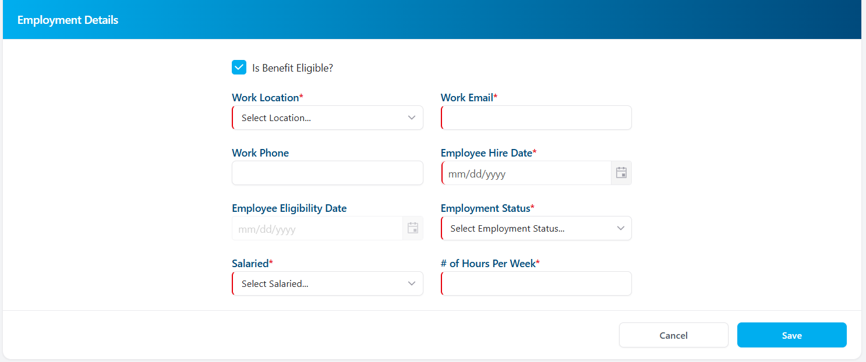866x362 pixels.
Task: Cancel editing employment details
Action: point(673,335)
